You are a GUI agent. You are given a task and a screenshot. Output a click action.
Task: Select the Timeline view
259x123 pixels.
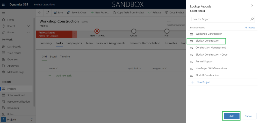pyautogui.click(x=65, y=57)
